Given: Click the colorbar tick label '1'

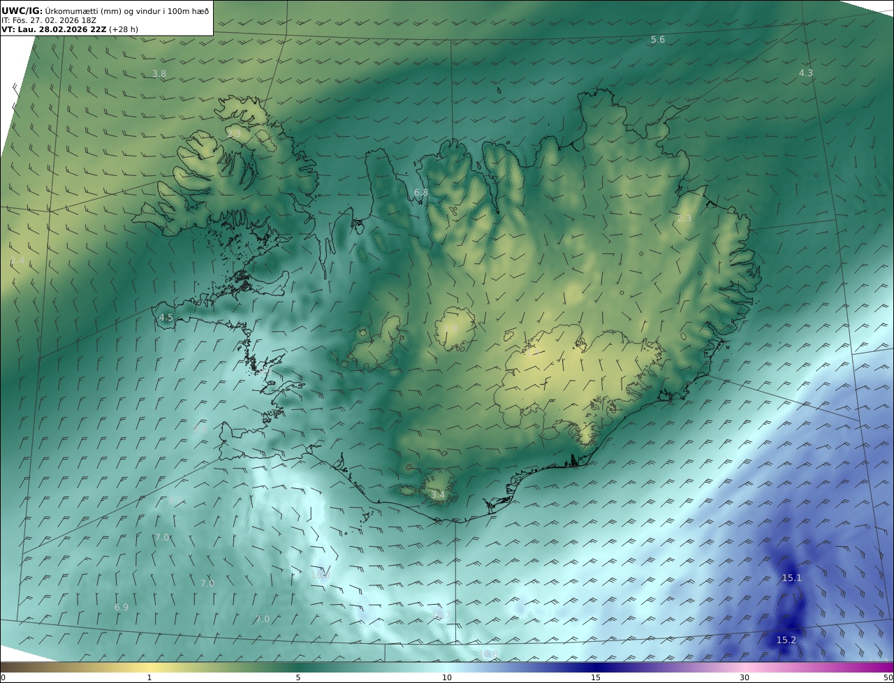Looking at the screenshot, I should [x=149, y=677].
